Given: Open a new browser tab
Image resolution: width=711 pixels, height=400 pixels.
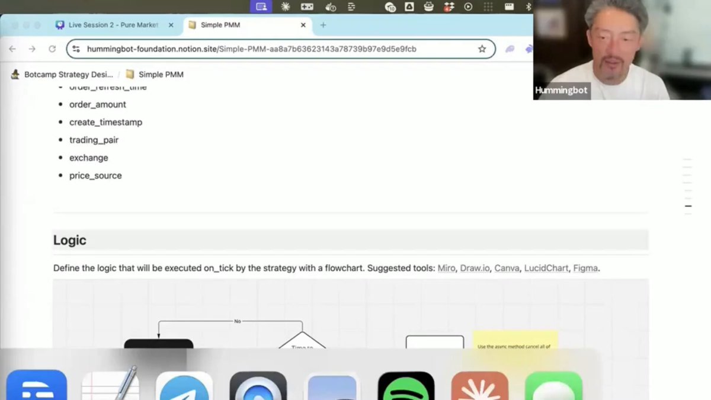Looking at the screenshot, I should (x=323, y=25).
